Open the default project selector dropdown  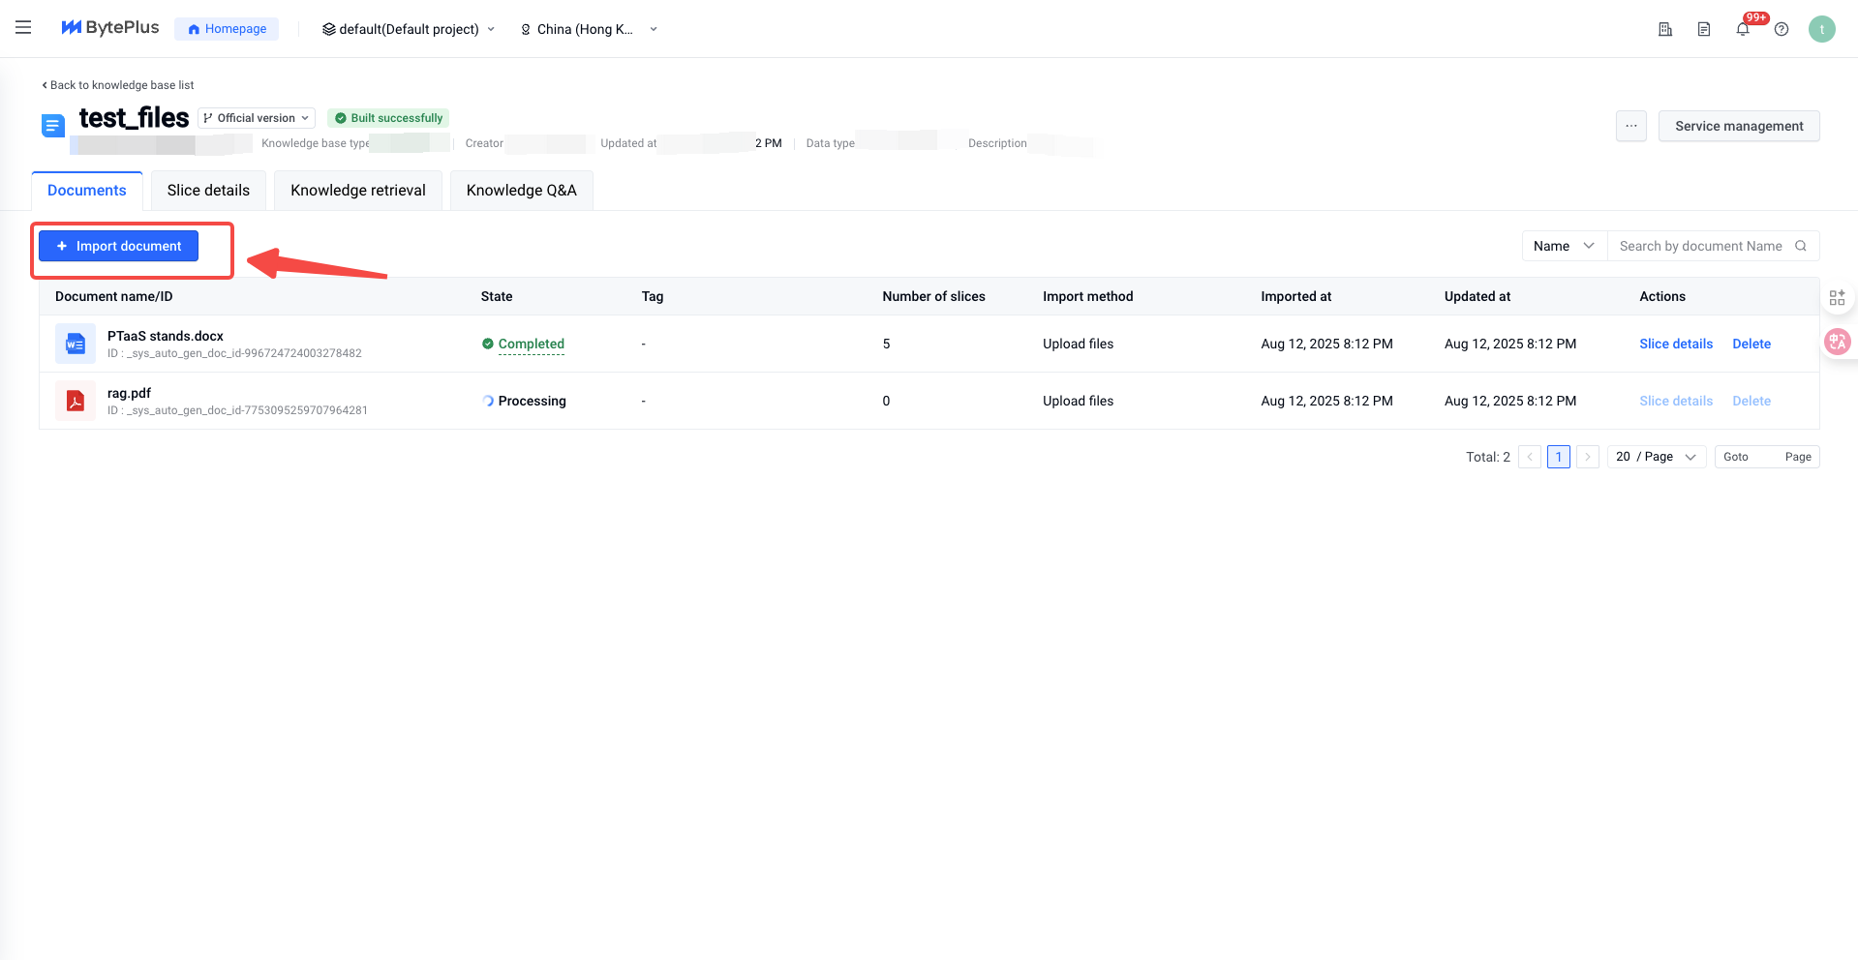409,29
